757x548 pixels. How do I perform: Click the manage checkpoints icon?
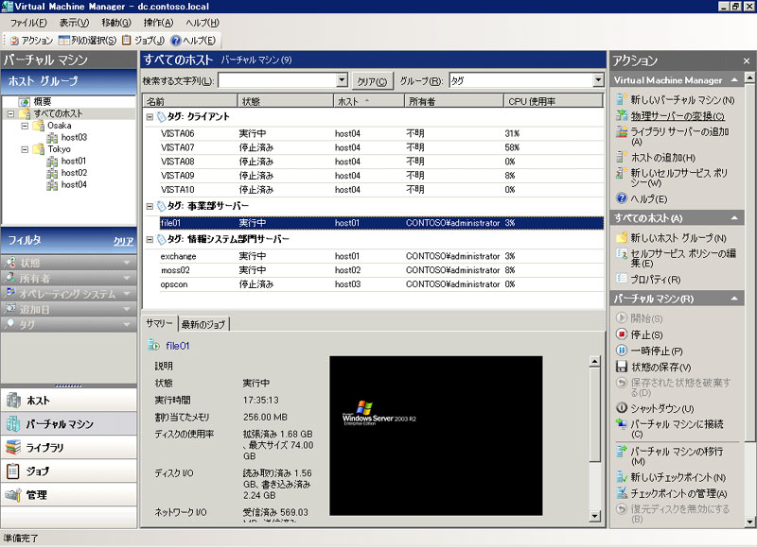pos(622,493)
